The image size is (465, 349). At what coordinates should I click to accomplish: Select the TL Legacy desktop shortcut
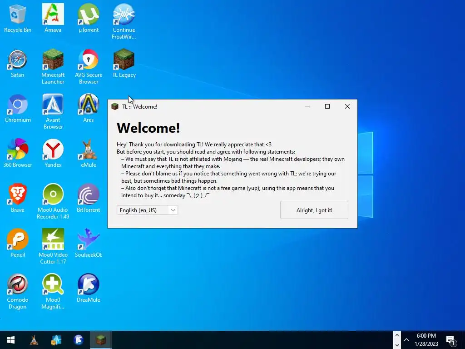124,63
